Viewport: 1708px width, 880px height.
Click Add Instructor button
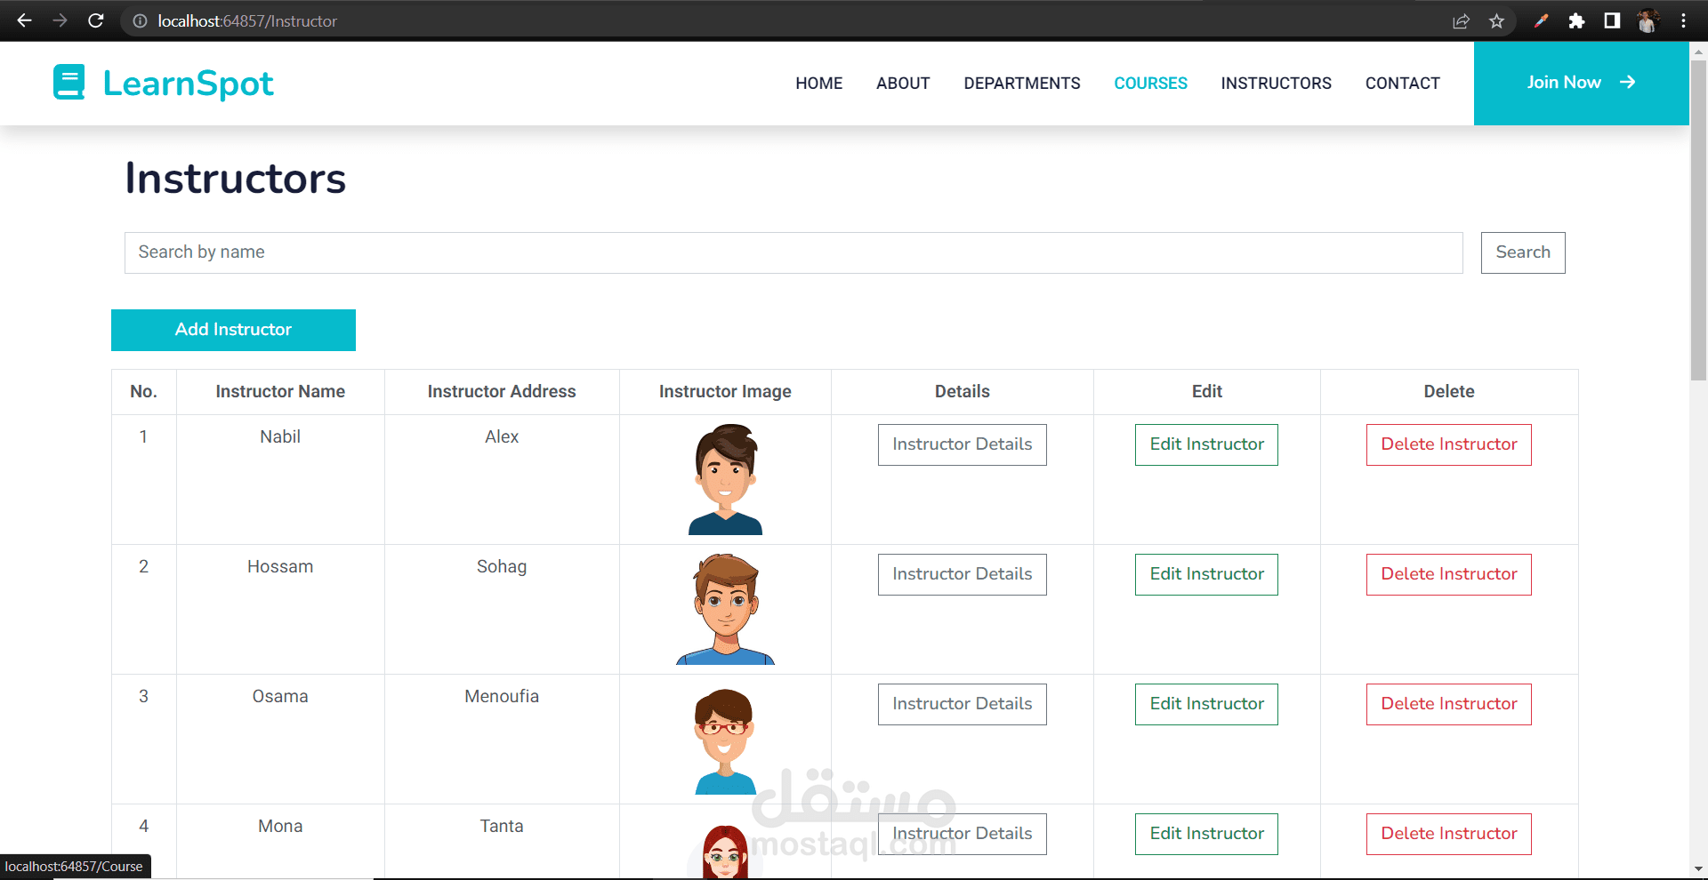[x=233, y=330]
